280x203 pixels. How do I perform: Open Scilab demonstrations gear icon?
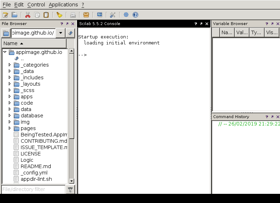126,15
